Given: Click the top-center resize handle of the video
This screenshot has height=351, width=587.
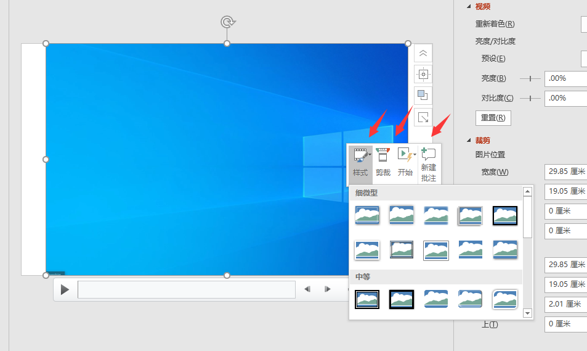Looking at the screenshot, I should click(227, 44).
